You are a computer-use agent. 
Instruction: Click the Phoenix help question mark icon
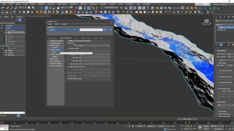click(x=96, y=12)
